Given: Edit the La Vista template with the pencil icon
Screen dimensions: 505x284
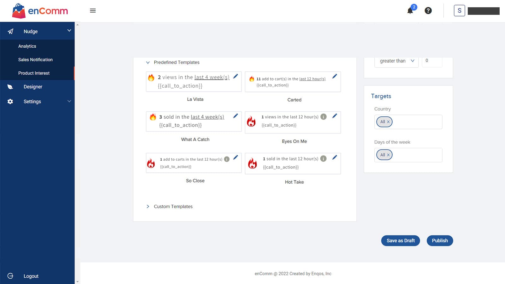Looking at the screenshot, I should [x=235, y=76].
